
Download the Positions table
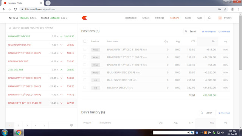224,32
